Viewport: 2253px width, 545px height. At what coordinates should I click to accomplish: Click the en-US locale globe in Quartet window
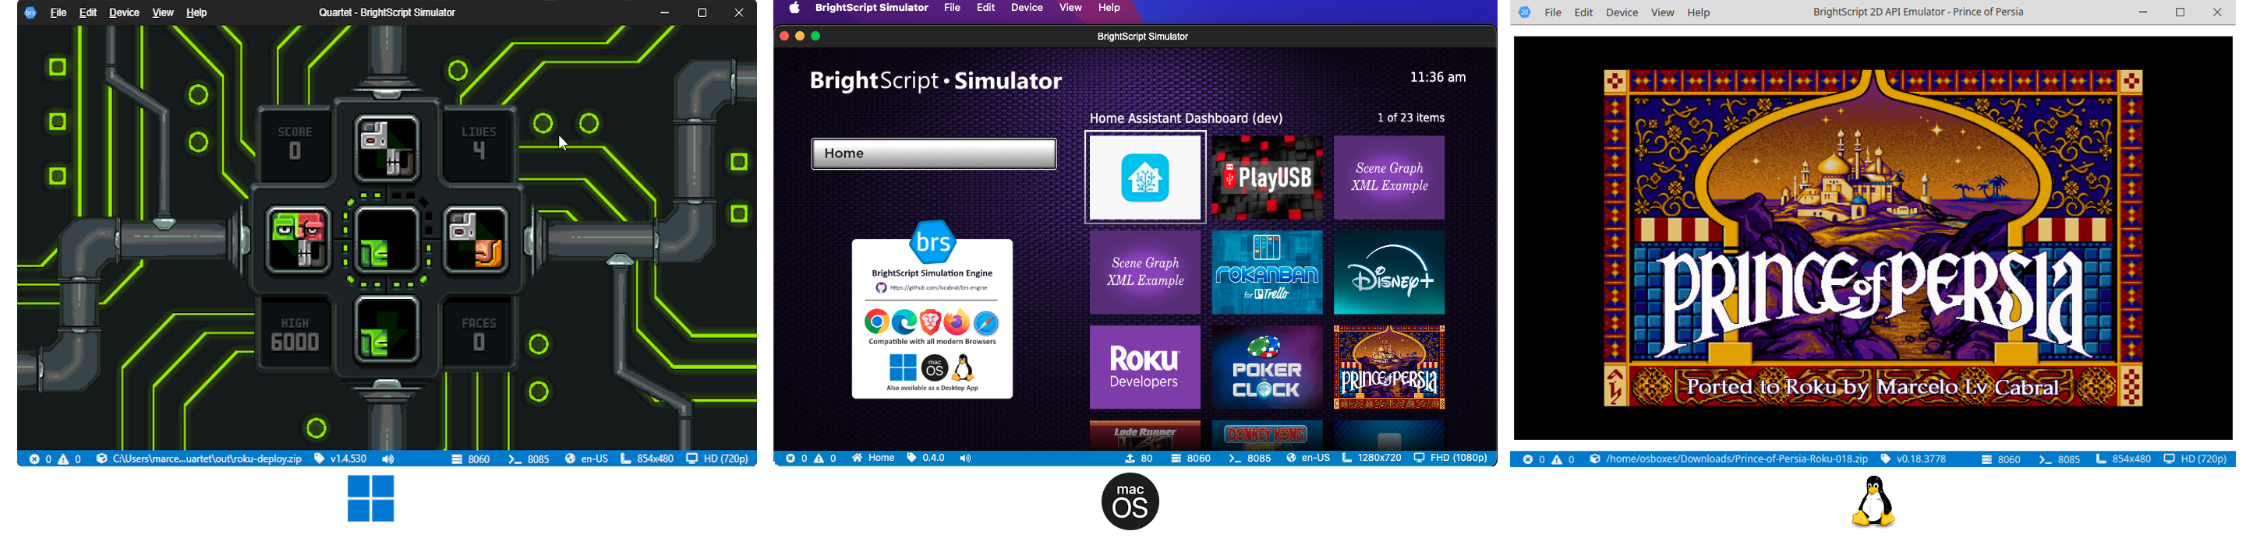click(570, 459)
